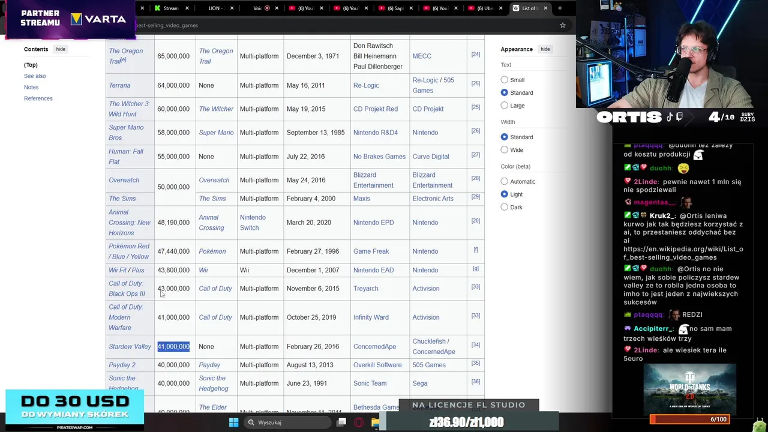Viewport: 768px width, 432px height.
Task: Open the Human: Fall Flat article
Action: pyautogui.click(x=126, y=157)
